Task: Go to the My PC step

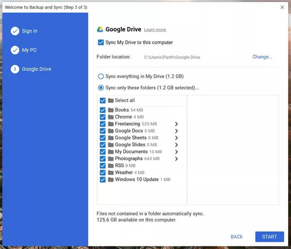Action: pyautogui.click(x=30, y=50)
